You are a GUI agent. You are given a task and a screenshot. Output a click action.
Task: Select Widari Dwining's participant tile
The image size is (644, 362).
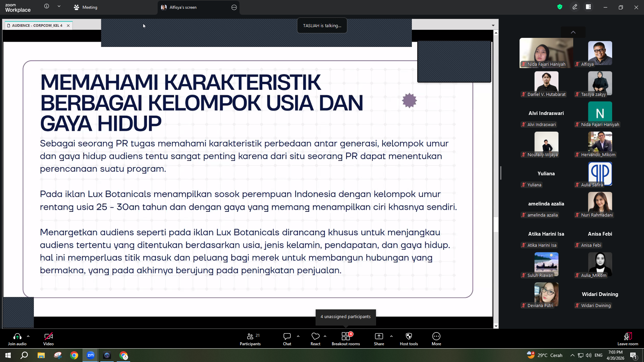tap(600, 294)
